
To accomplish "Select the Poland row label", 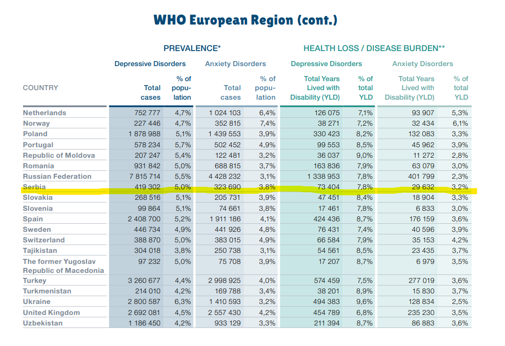I will click(35, 134).
